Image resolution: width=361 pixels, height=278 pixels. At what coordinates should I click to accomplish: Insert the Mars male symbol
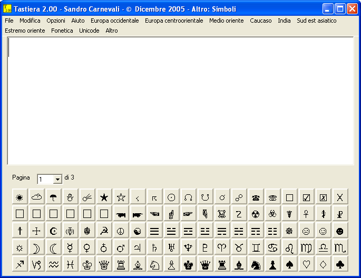tap(121, 247)
